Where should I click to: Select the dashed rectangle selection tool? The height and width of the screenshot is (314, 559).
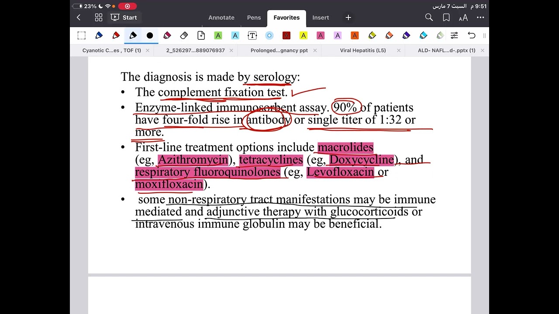tap(82, 35)
